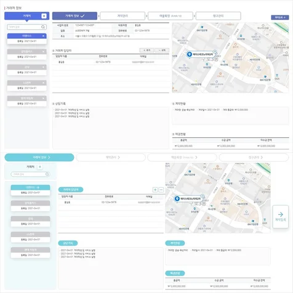Click the 미수금 잔액 column header in upper 채권현황

click(x=266, y=140)
